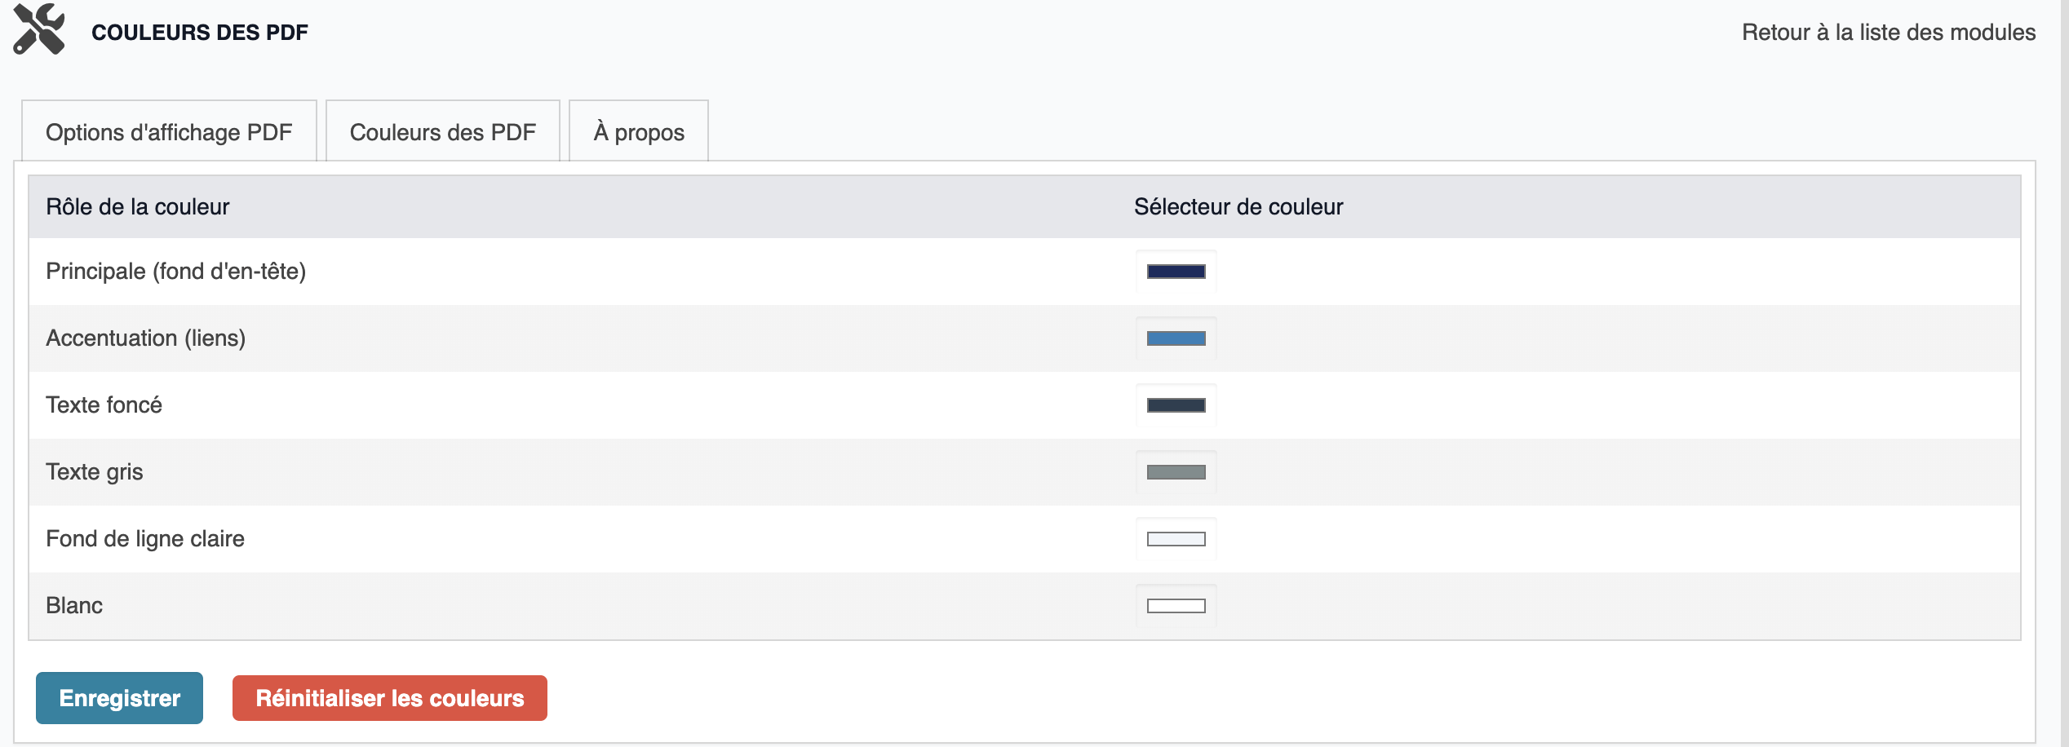Open the Texte gris color swatch
Image resolution: width=2069 pixels, height=747 pixels.
[x=1176, y=472]
